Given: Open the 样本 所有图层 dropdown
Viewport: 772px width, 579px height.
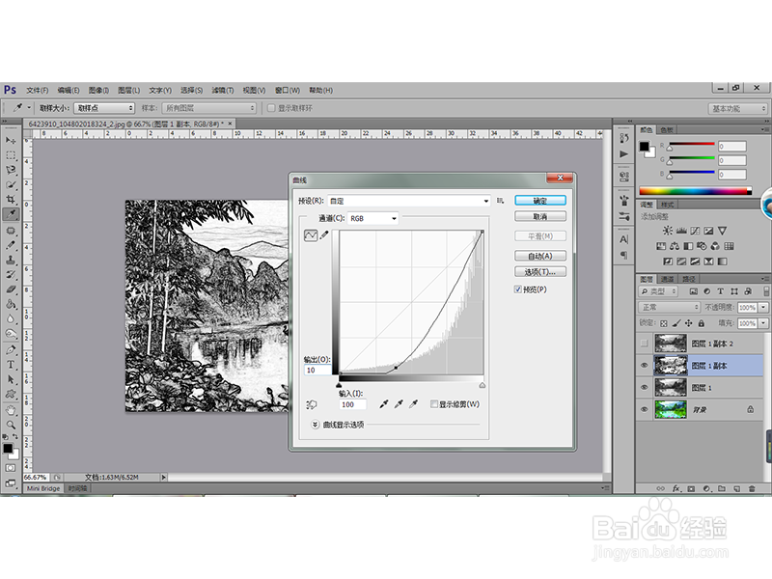Looking at the screenshot, I should [x=208, y=108].
